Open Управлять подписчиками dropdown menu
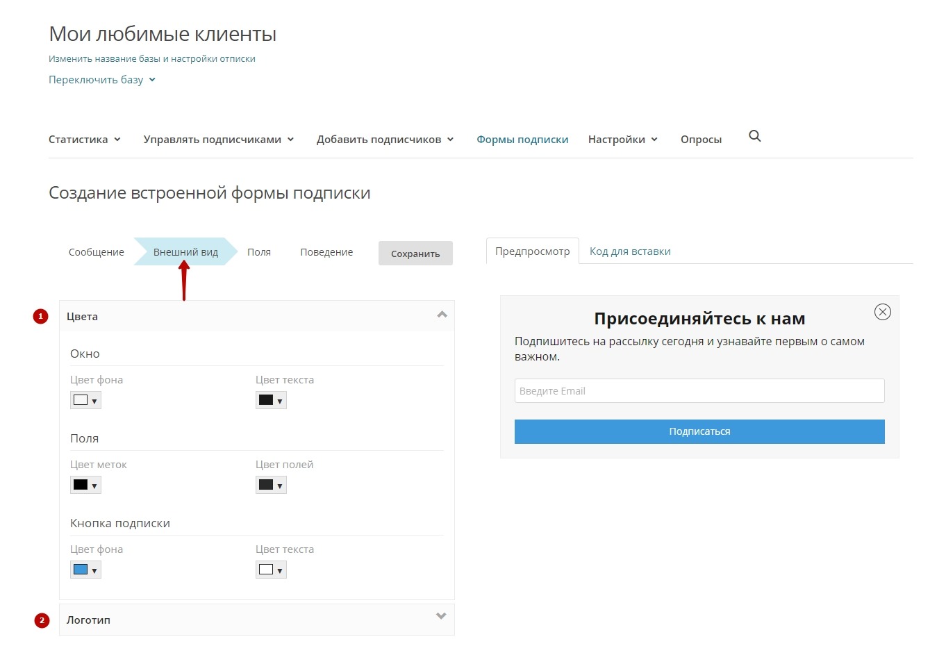The width and height of the screenshot is (946, 655). tap(218, 140)
